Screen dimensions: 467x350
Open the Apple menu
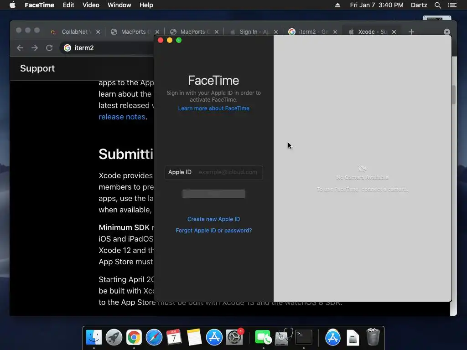tap(12, 5)
